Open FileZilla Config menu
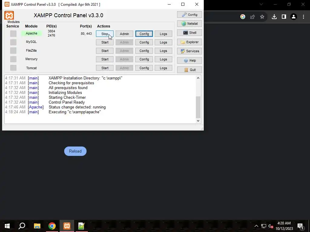Screen dimensions: 310x232 tap(144, 51)
